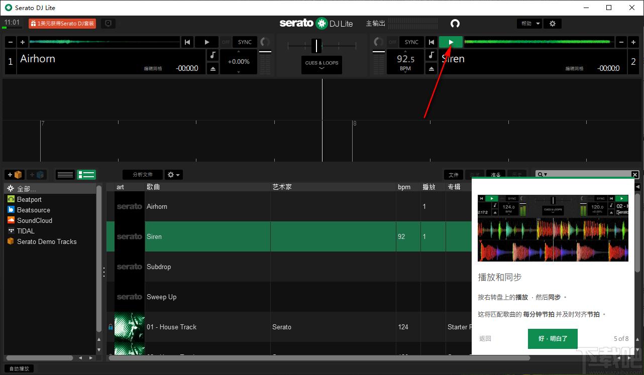Viewport: 644px width, 375px height.
Task: Switch library to album art list view
Action: point(86,175)
